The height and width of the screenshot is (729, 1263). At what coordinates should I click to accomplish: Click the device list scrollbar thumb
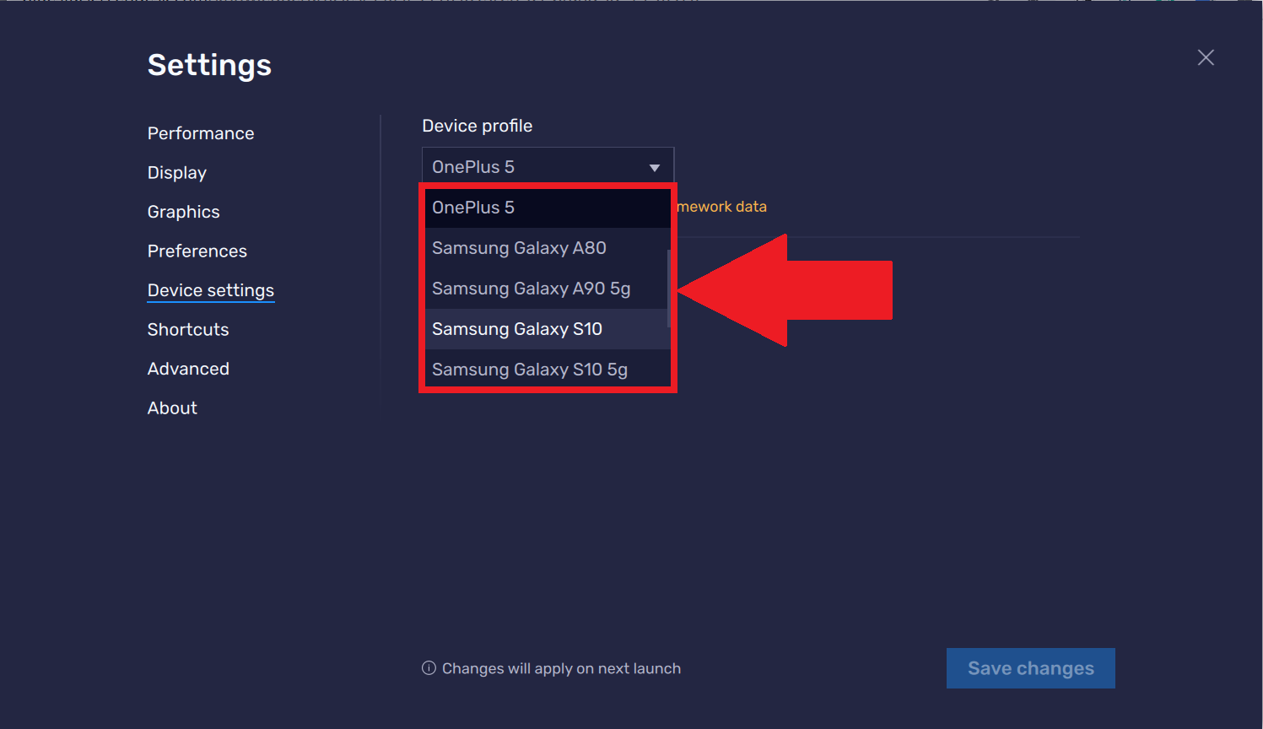[x=668, y=289]
